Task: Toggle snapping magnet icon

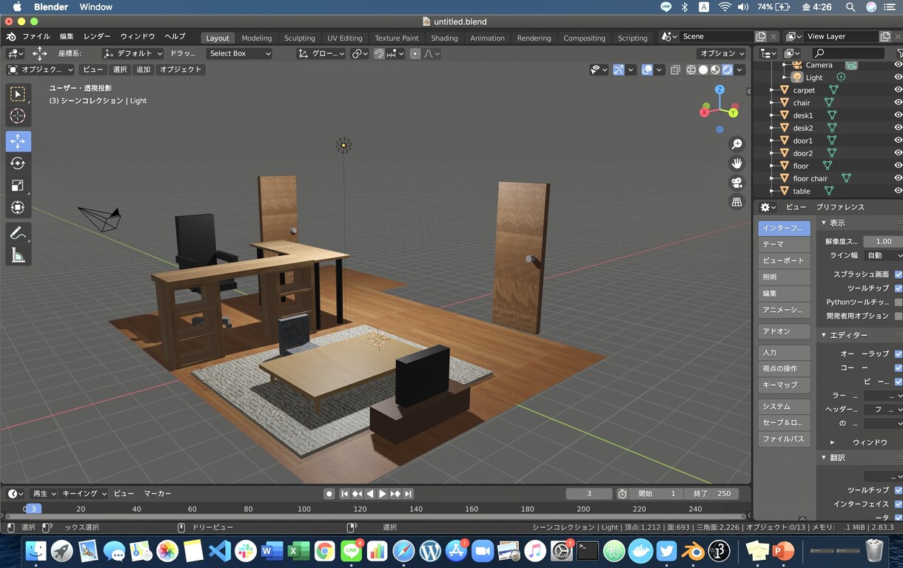Action: (x=379, y=53)
